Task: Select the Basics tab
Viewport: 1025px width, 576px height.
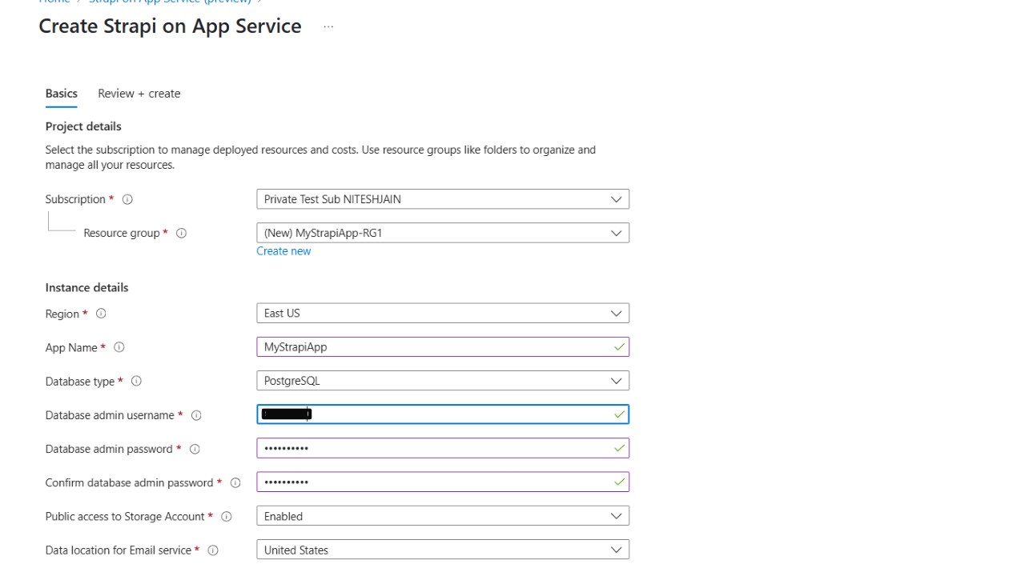Action: tap(62, 94)
